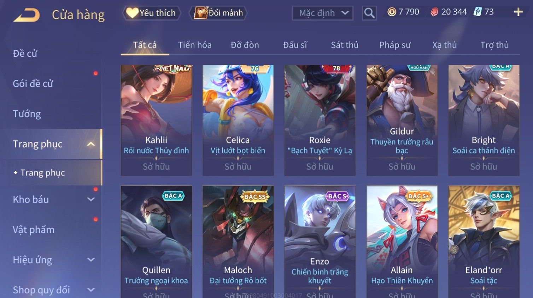
Task: Open the magnifier search icon
Action: pos(369,13)
